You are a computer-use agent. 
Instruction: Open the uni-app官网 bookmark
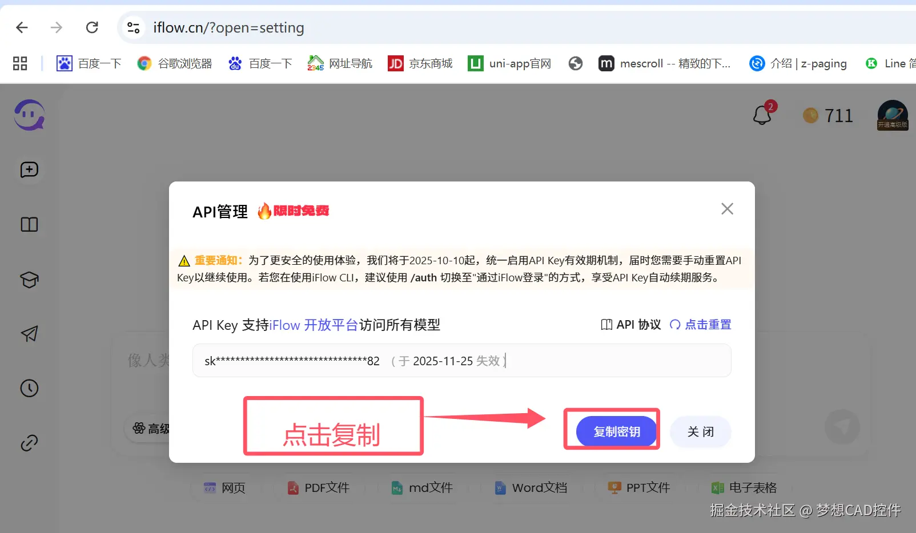point(509,63)
